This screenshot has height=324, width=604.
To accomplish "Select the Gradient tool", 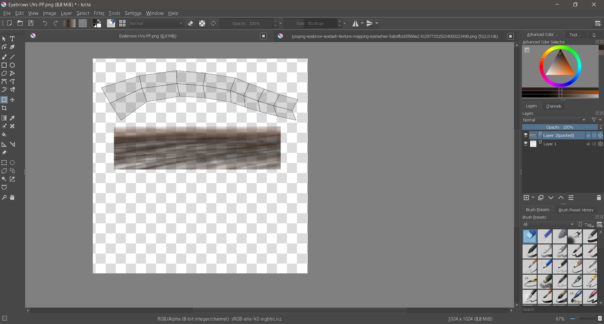I will [x=4, y=118].
